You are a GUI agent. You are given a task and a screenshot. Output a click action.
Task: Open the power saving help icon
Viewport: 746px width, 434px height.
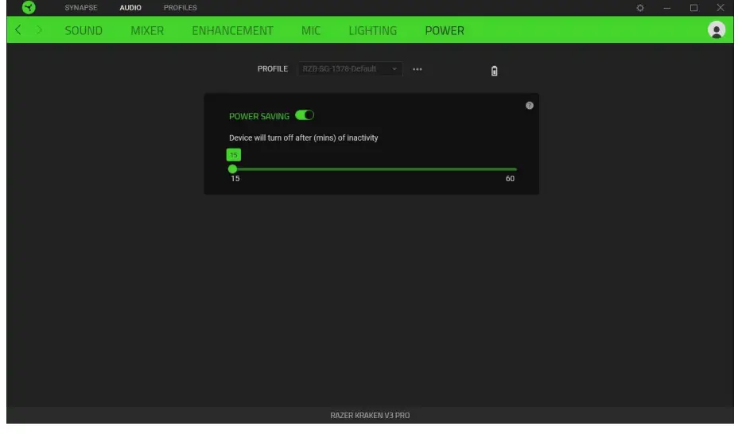pyautogui.click(x=529, y=106)
